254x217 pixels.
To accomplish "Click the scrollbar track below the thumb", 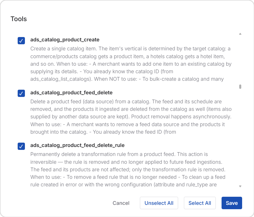I will [240, 137].
